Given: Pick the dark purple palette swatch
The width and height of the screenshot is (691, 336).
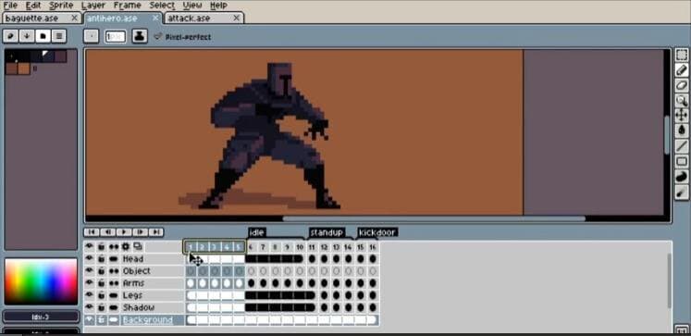Looking at the screenshot, I should [61, 56].
